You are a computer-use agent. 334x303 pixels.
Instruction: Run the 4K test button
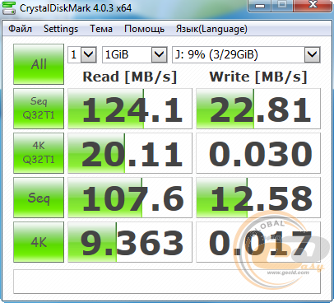(x=39, y=242)
